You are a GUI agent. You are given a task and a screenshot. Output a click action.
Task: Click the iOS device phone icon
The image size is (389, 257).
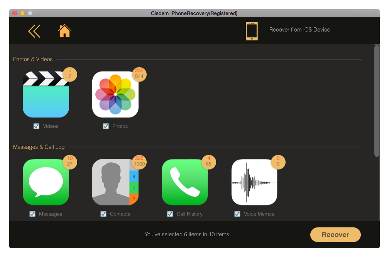click(252, 31)
